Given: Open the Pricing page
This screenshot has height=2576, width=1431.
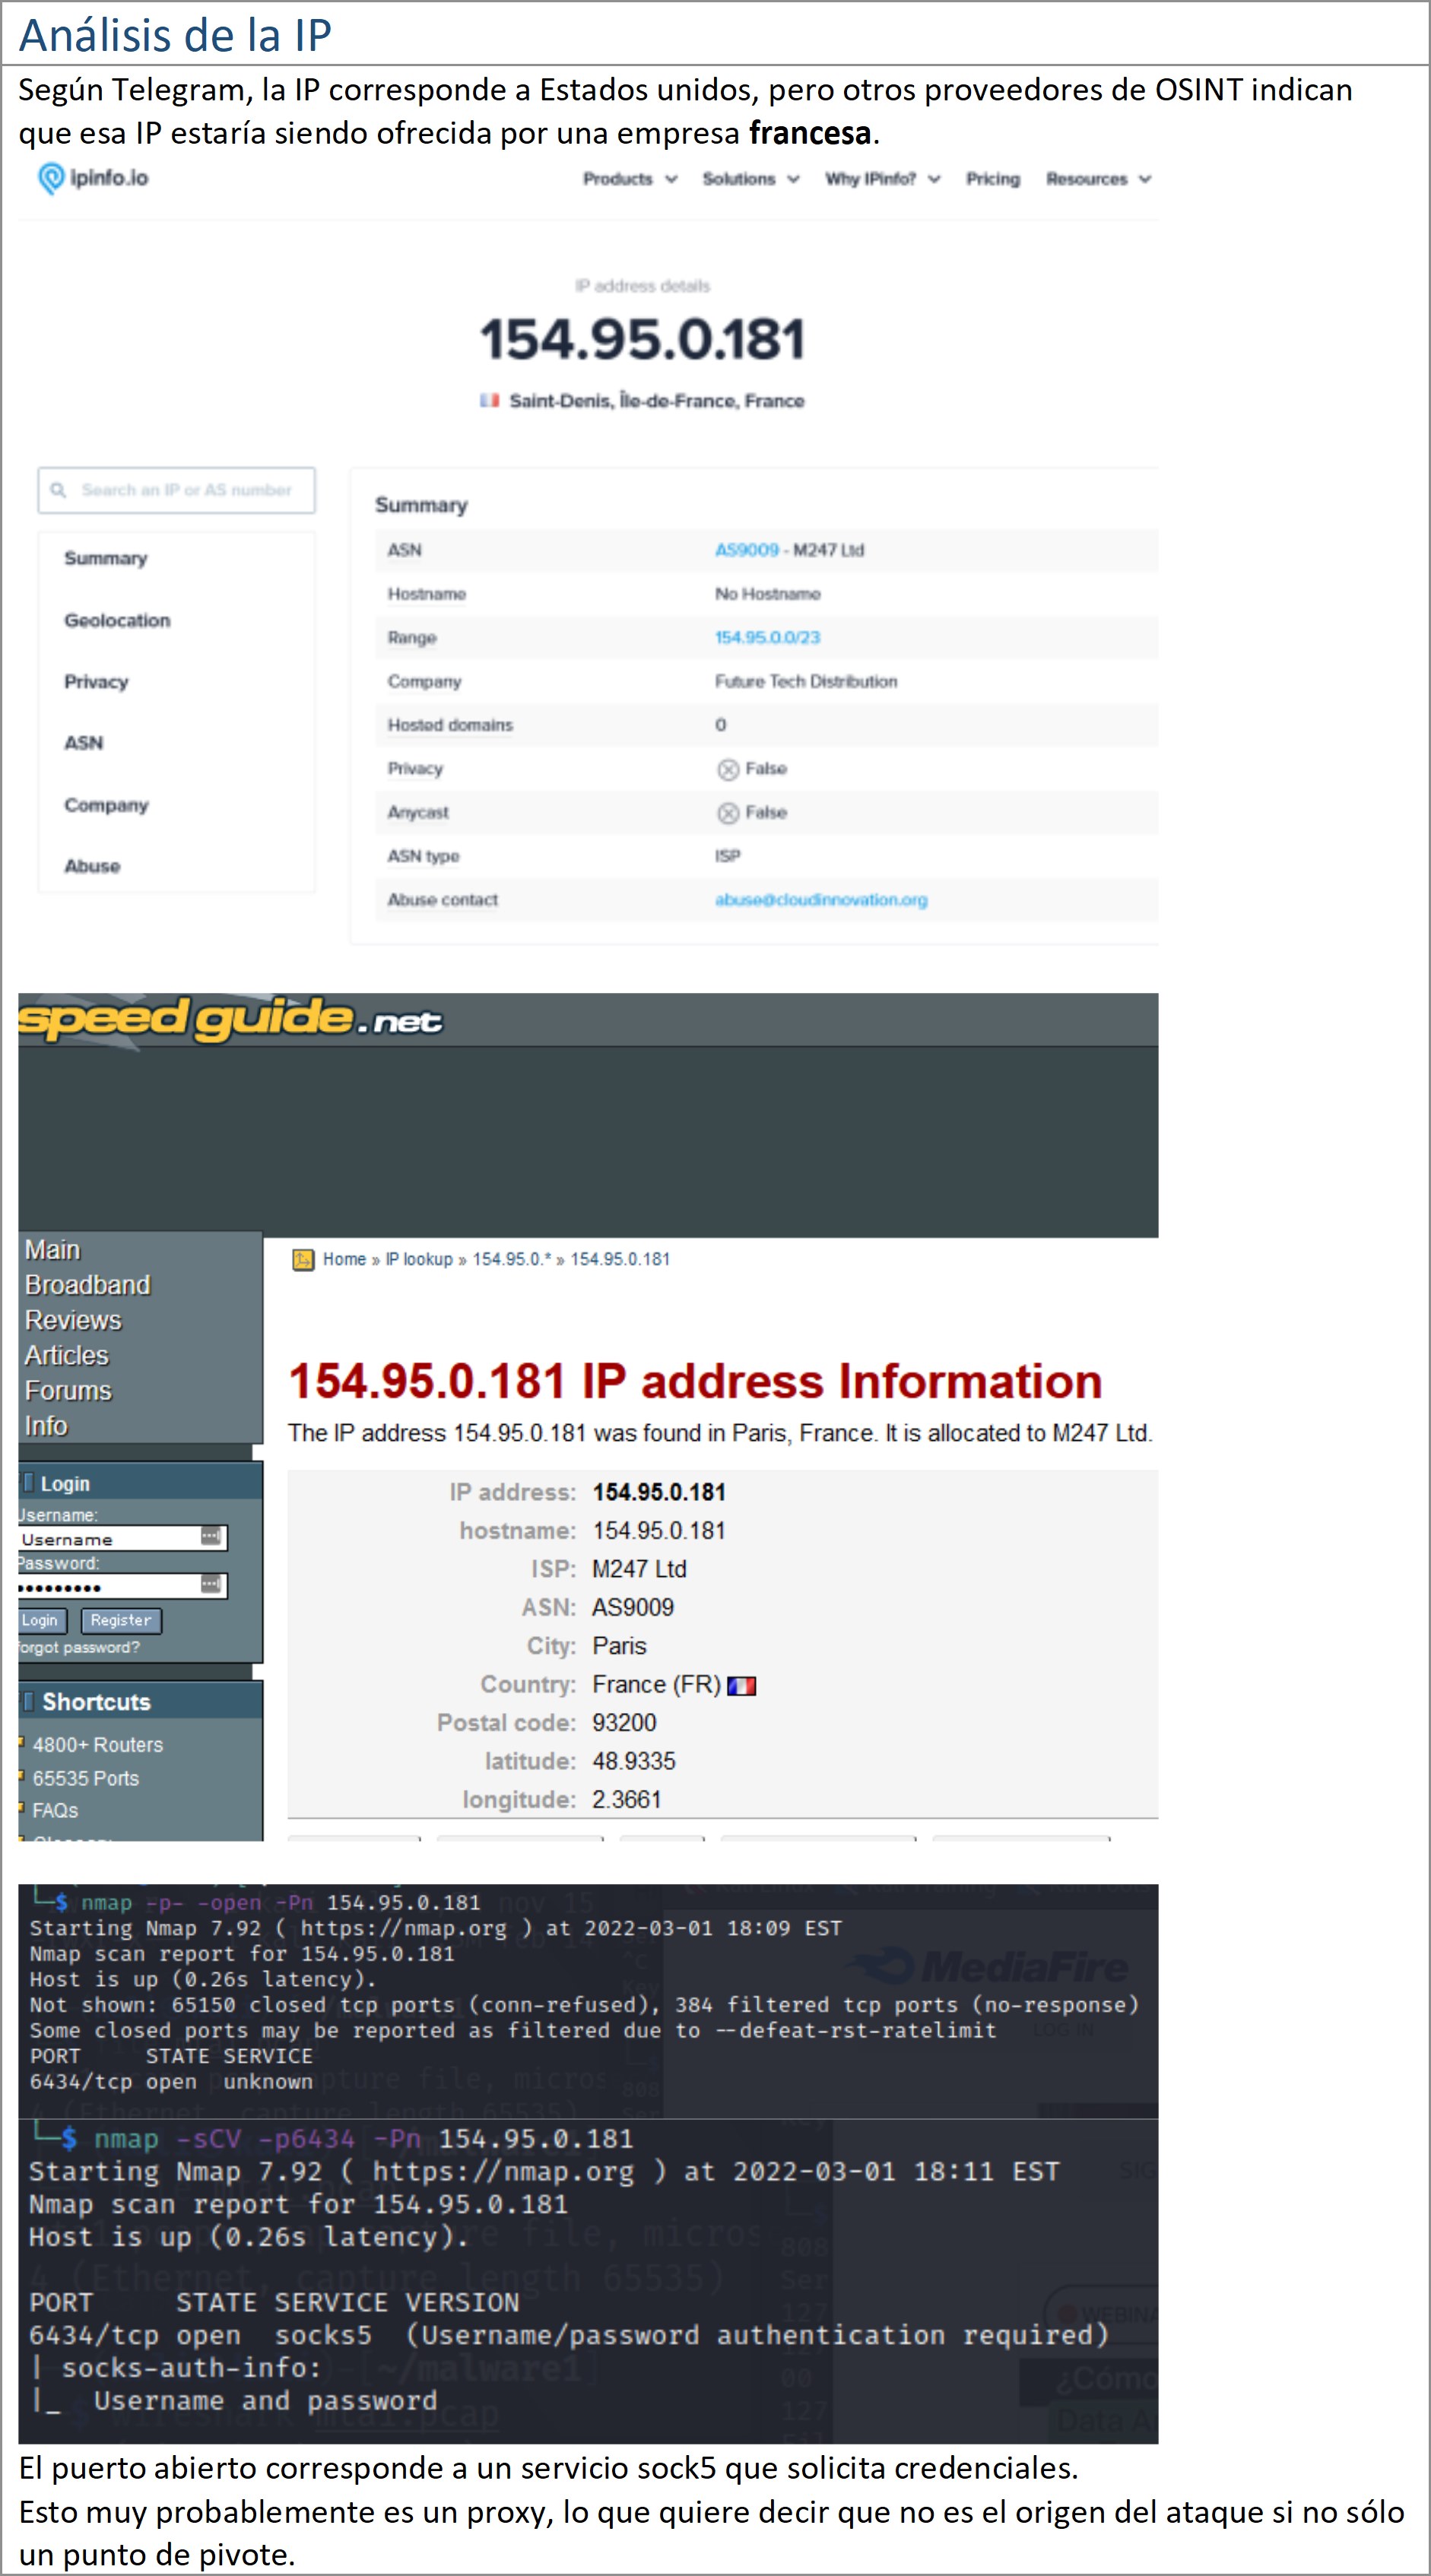Looking at the screenshot, I should 992,179.
